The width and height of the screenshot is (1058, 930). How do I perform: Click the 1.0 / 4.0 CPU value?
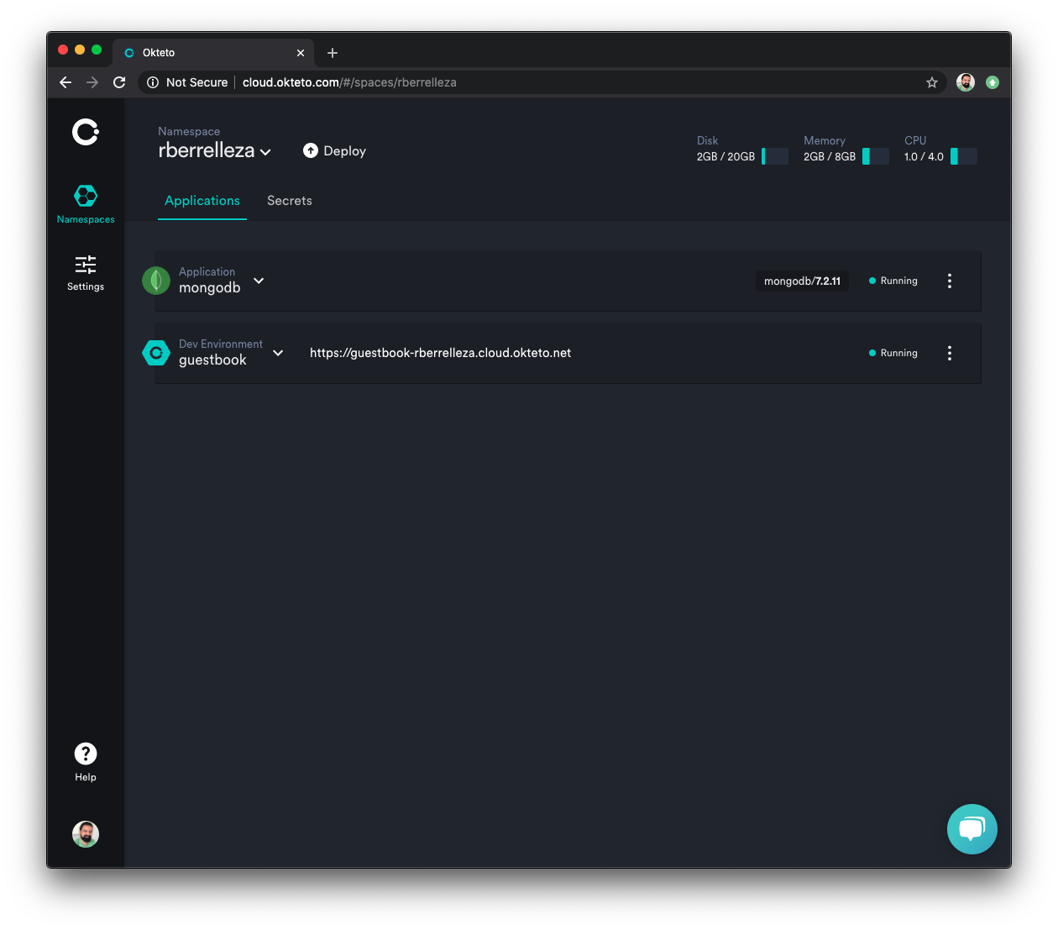tap(924, 157)
